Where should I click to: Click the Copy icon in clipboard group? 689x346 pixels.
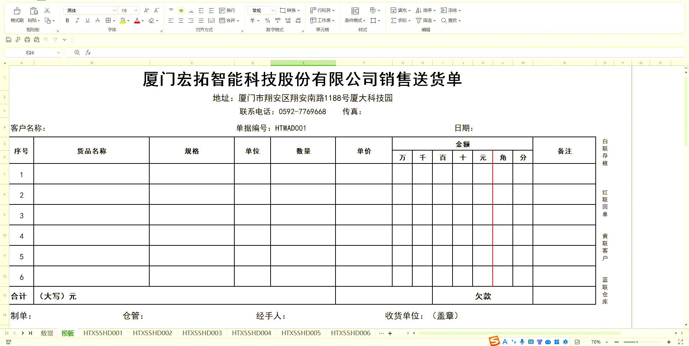[x=48, y=20]
